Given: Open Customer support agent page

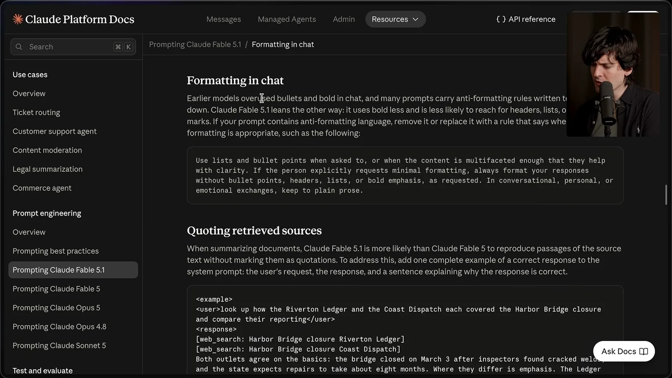Looking at the screenshot, I should (55, 131).
